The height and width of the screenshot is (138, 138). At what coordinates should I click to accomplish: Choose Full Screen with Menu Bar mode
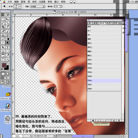5,78
